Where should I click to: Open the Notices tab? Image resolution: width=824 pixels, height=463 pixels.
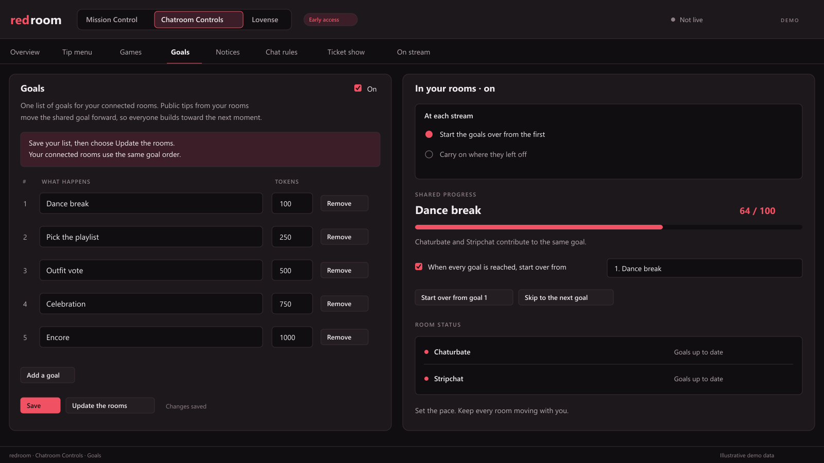click(228, 52)
